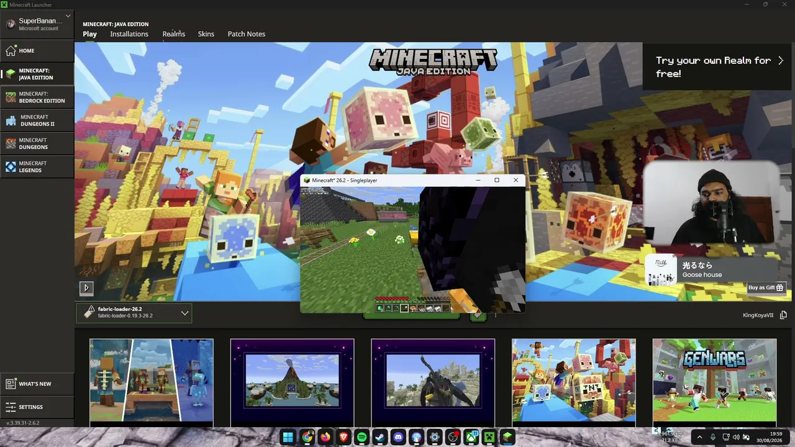Image resolution: width=795 pixels, height=447 pixels.
Task: Open Steam from the taskbar
Action: (x=380, y=437)
